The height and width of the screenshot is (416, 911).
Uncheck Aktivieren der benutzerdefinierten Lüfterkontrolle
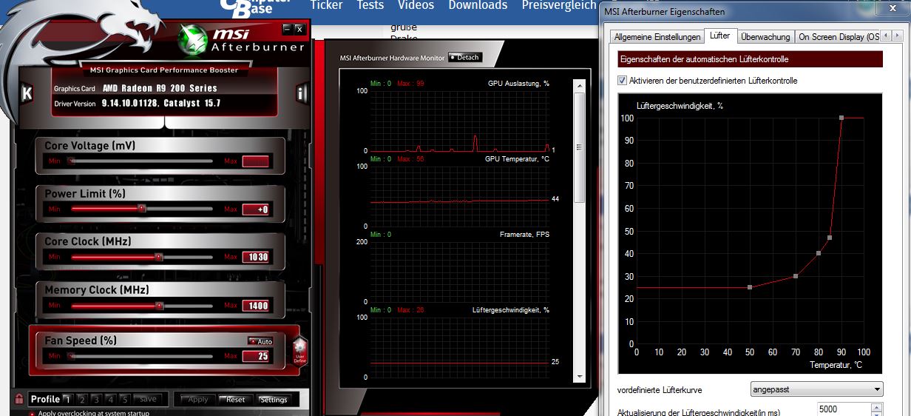click(x=622, y=80)
